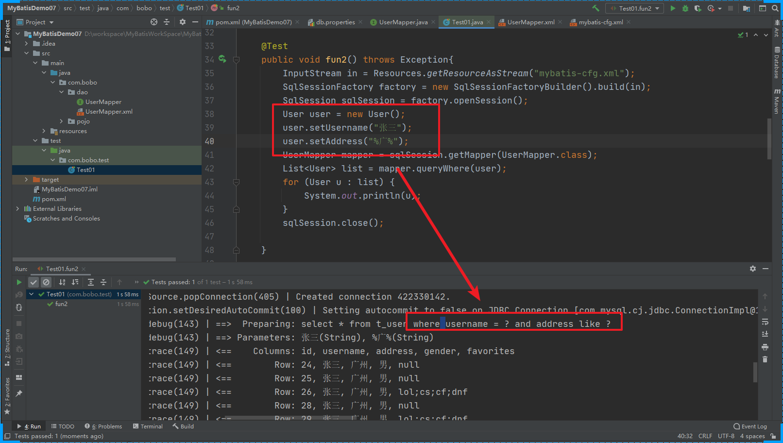Click the print icon beside console output

[x=765, y=347]
